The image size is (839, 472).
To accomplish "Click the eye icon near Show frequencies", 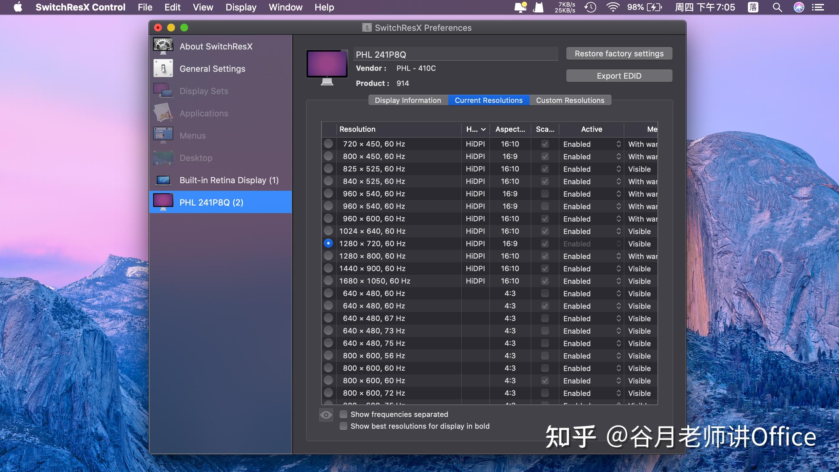I will (325, 415).
